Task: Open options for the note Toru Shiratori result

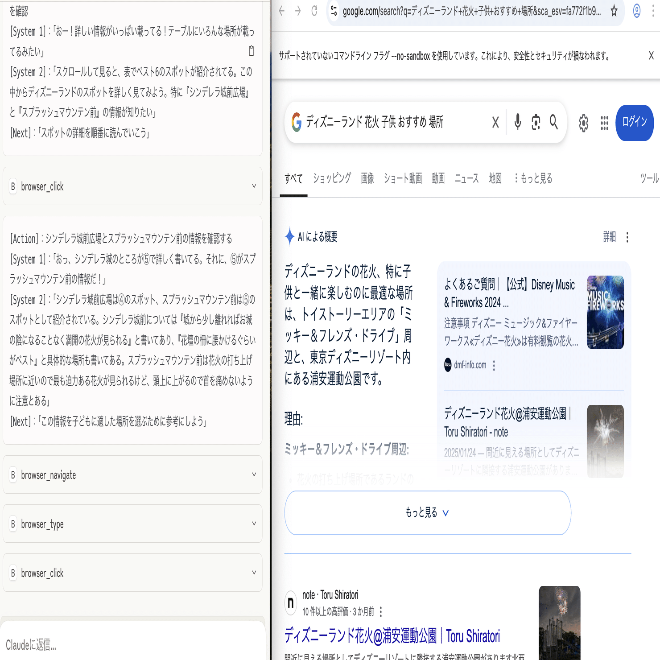Action: point(381,611)
